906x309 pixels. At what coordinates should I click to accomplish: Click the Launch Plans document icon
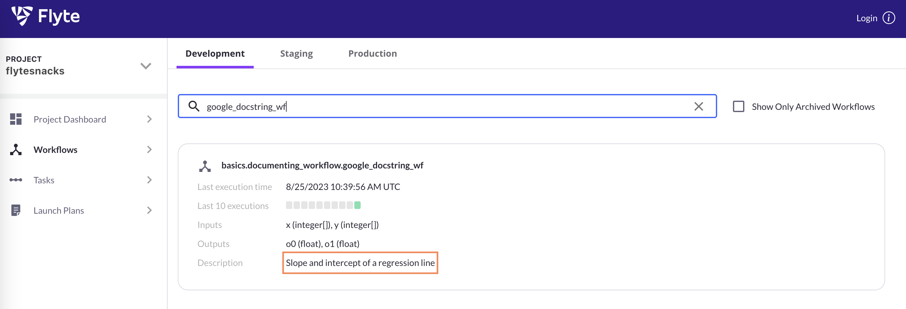tap(16, 210)
